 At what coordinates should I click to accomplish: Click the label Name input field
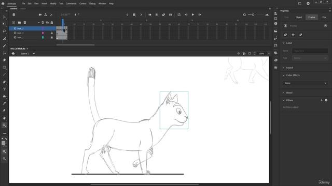[x=310, y=51]
